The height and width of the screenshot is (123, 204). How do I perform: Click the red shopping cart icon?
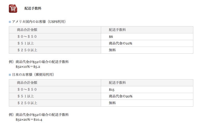tap(13, 8)
